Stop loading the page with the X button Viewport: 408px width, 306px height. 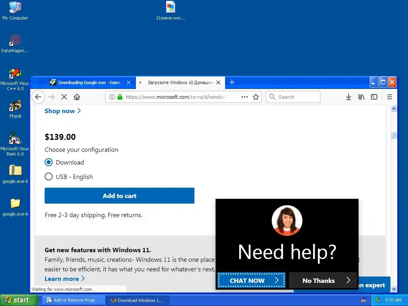click(x=64, y=97)
